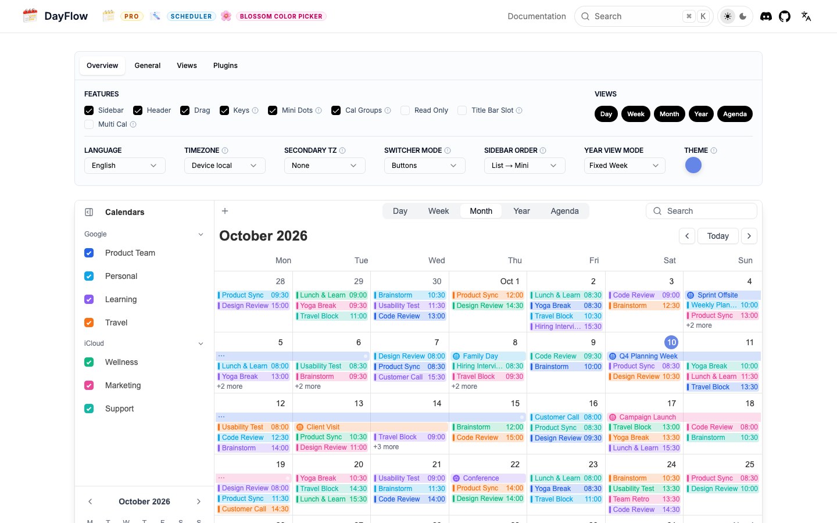Open the Documentation link
The width and height of the screenshot is (837, 523).
pos(536,16)
